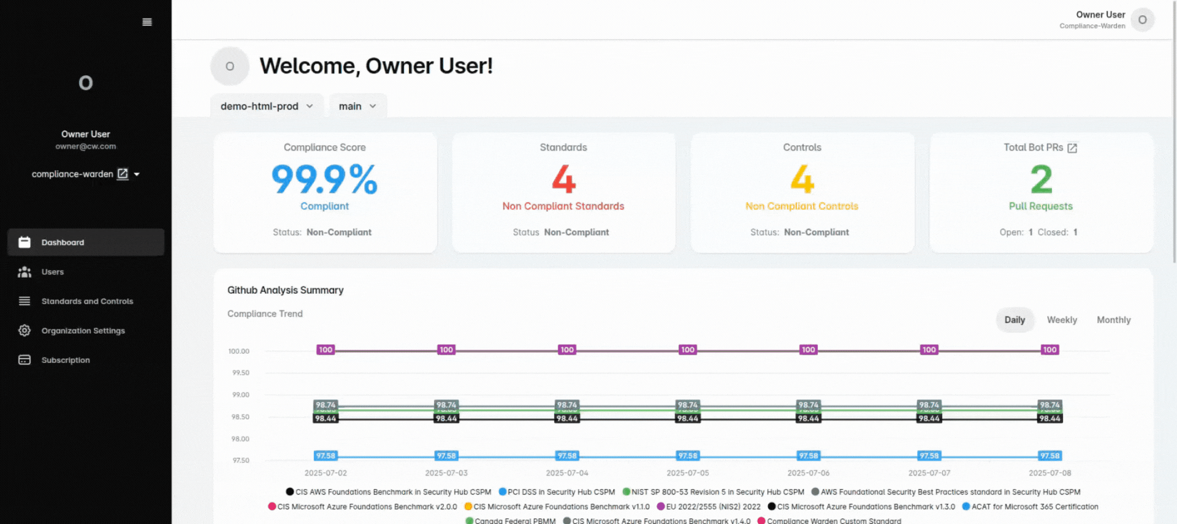Image resolution: width=1177 pixels, height=524 pixels.
Task: Toggle EU 2022/2555 (NIS2) 2022 legend entry
Action: pos(709,507)
